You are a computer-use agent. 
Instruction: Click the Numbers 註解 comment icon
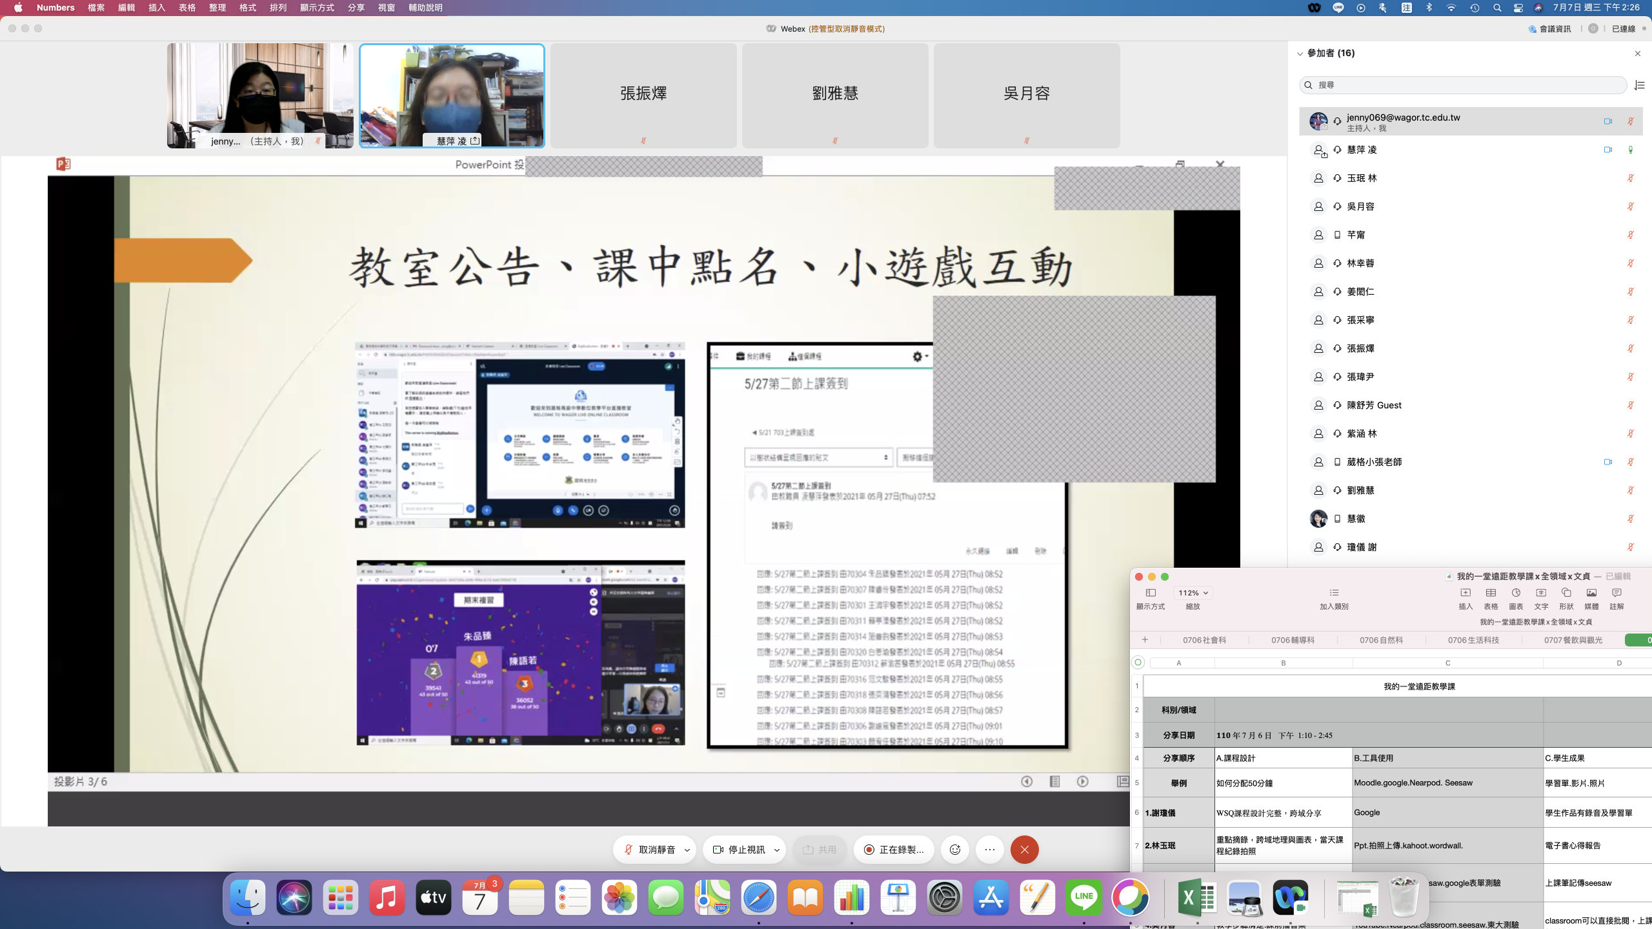click(x=1617, y=594)
